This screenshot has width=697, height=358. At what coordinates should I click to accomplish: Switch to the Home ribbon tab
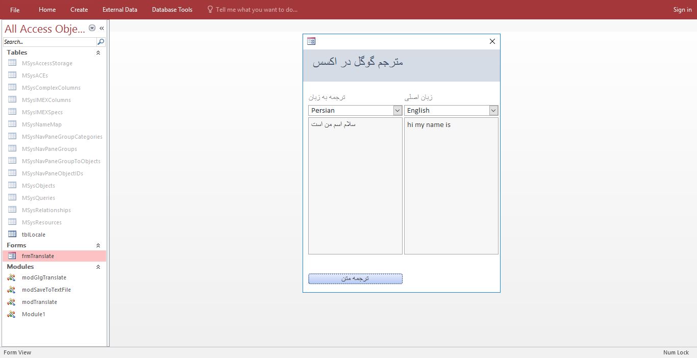point(47,10)
